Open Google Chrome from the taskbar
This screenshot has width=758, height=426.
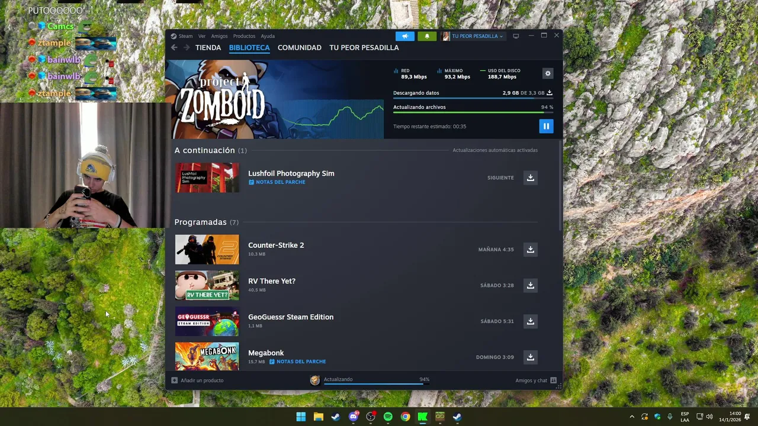point(405,417)
